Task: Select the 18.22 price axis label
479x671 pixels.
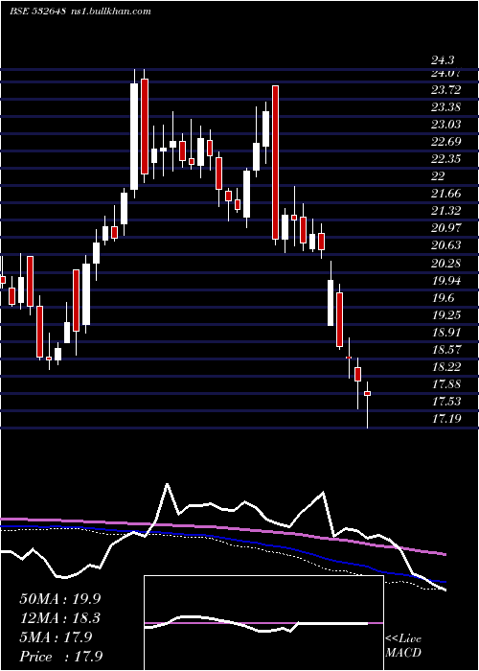Action: [446, 367]
